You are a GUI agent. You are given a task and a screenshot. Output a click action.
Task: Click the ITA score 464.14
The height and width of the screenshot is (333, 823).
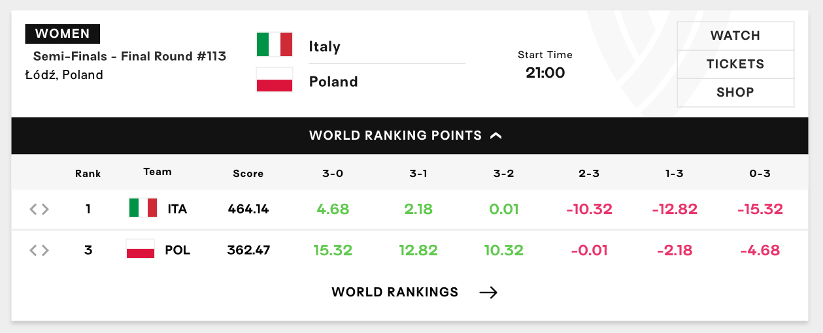pos(248,209)
